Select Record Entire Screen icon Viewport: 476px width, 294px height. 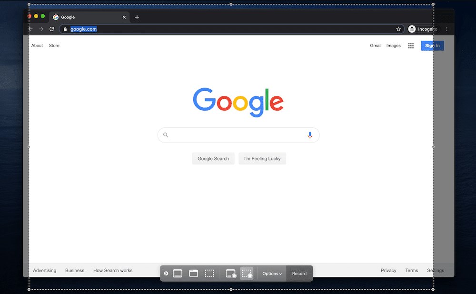[x=231, y=274]
